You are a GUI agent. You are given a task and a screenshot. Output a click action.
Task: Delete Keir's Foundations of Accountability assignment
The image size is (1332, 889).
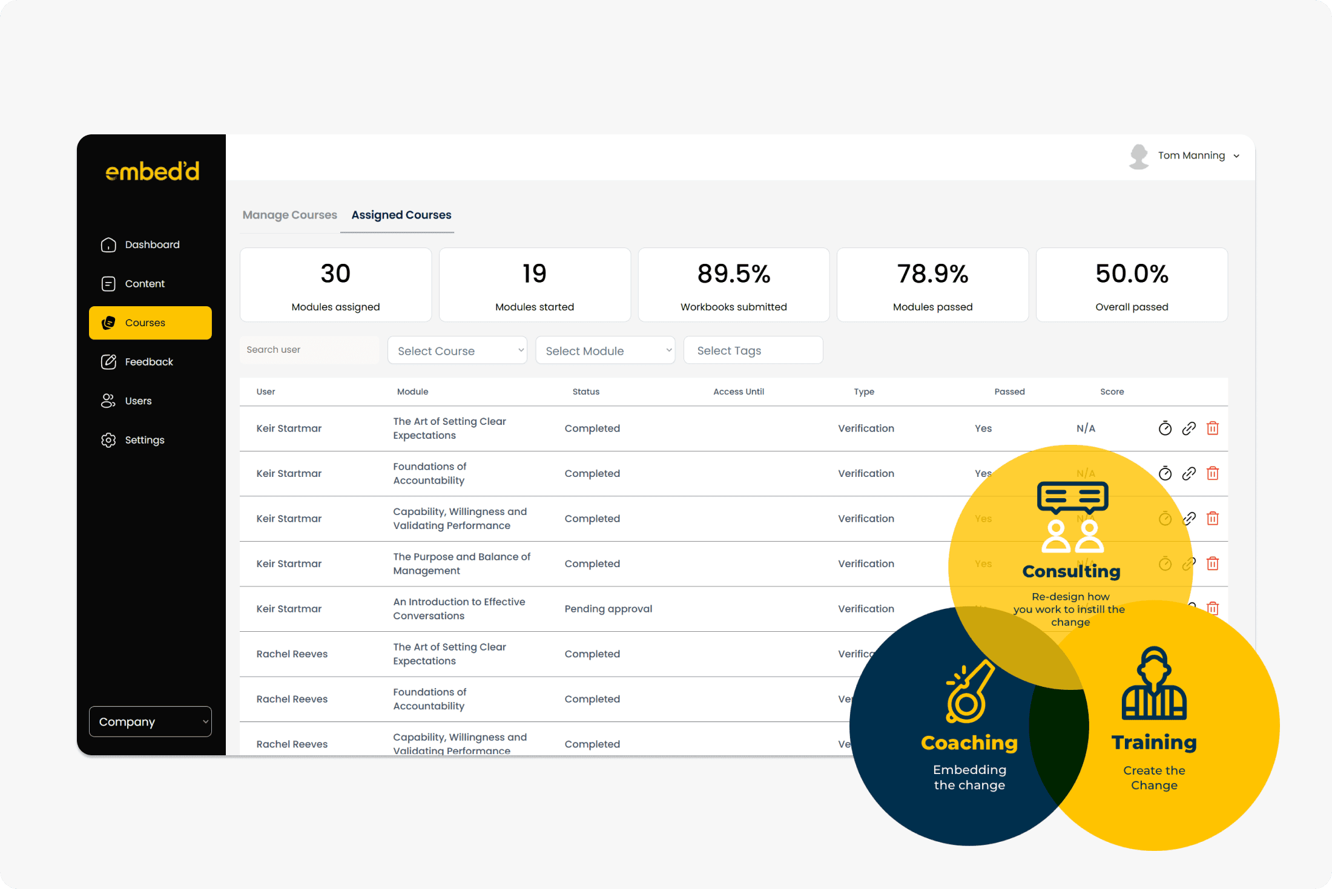click(1212, 473)
